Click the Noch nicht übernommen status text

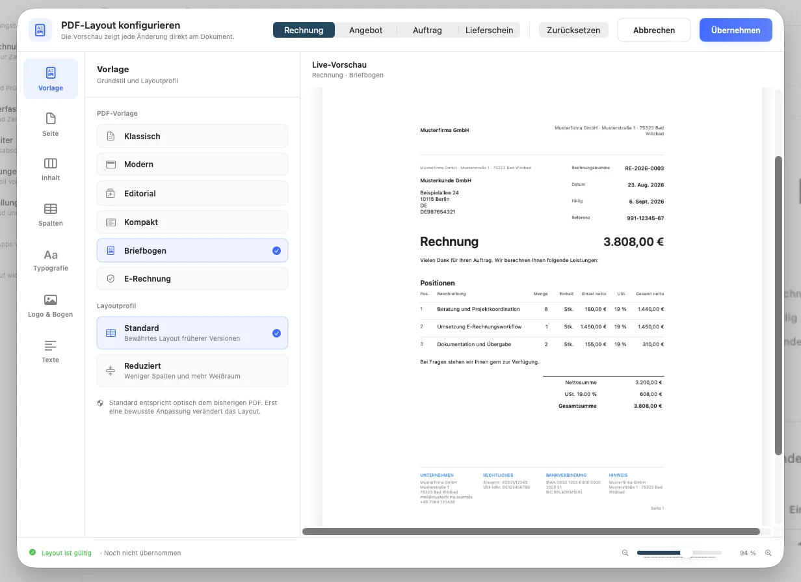tap(142, 553)
